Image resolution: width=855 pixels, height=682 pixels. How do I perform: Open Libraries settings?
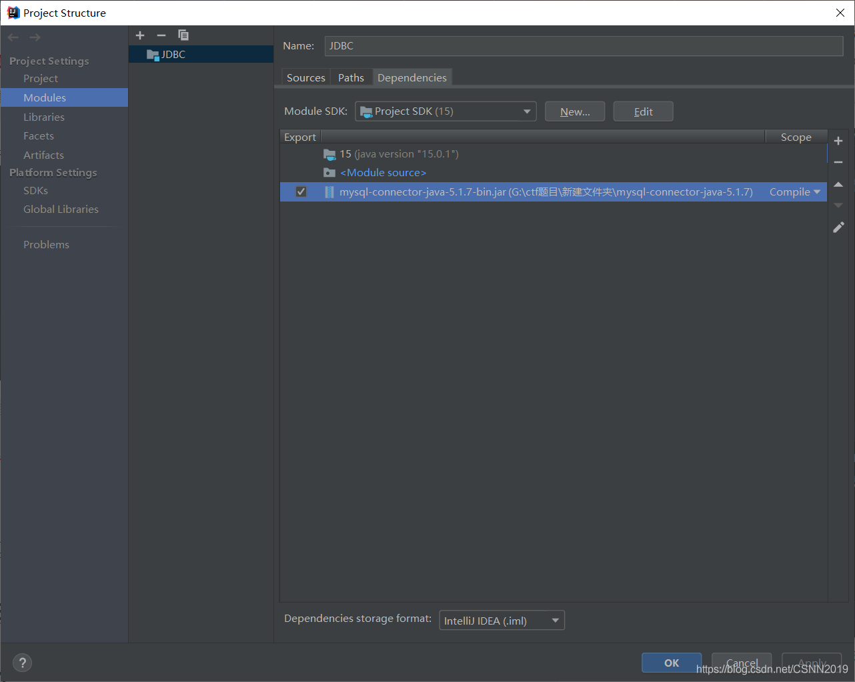tap(44, 117)
